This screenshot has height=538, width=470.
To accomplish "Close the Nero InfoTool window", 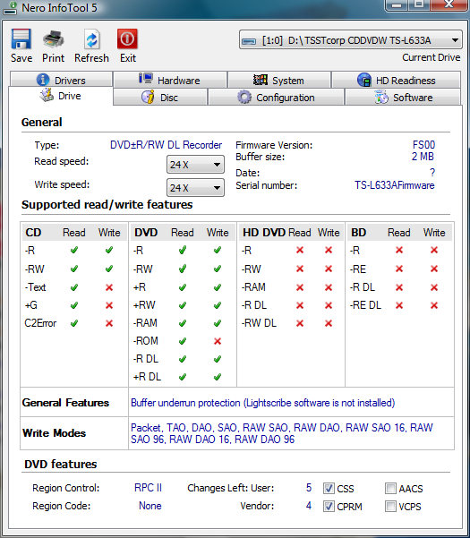I will pyautogui.click(x=449, y=4).
